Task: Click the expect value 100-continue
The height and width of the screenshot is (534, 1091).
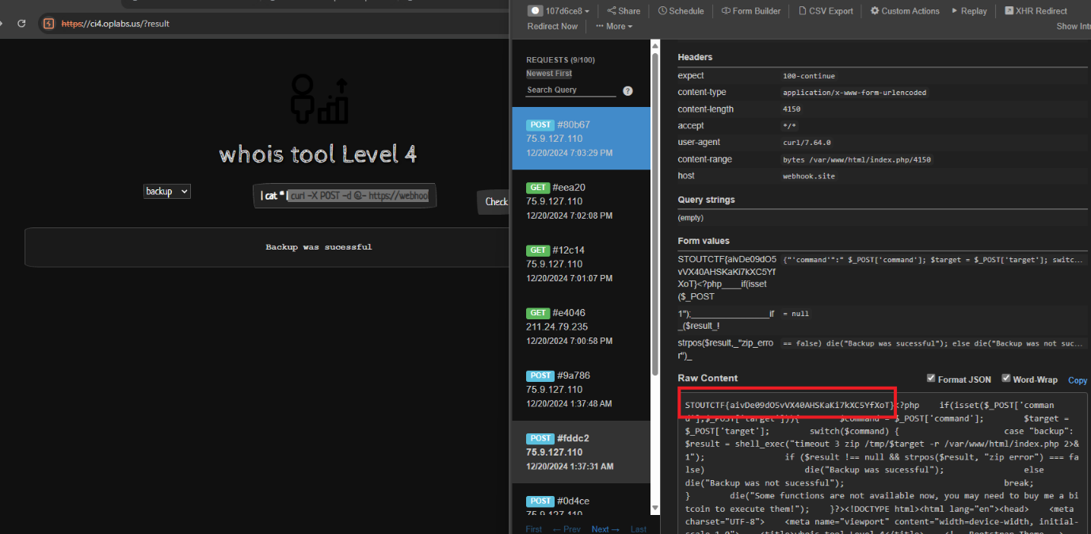Action: coord(809,76)
